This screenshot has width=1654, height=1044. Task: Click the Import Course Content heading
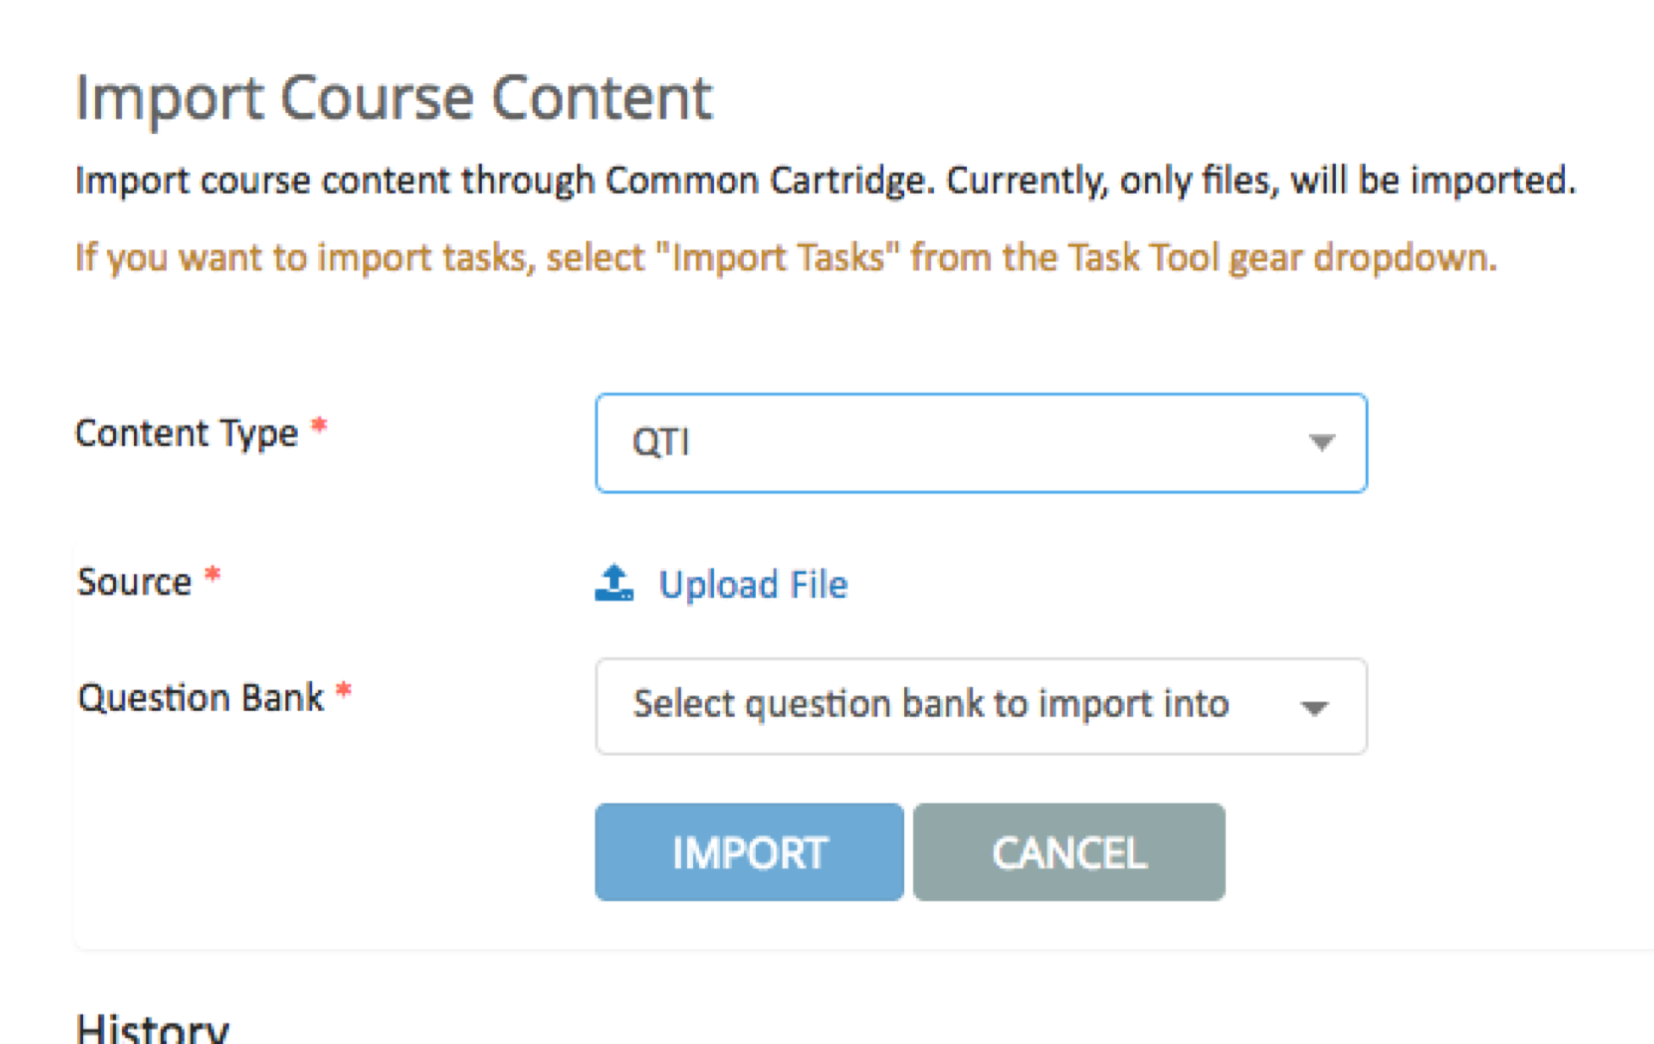(x=394, y=98)
